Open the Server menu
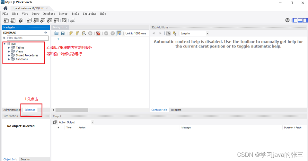Viewport: 308px width, 161px height. click(x=63, y=14)
